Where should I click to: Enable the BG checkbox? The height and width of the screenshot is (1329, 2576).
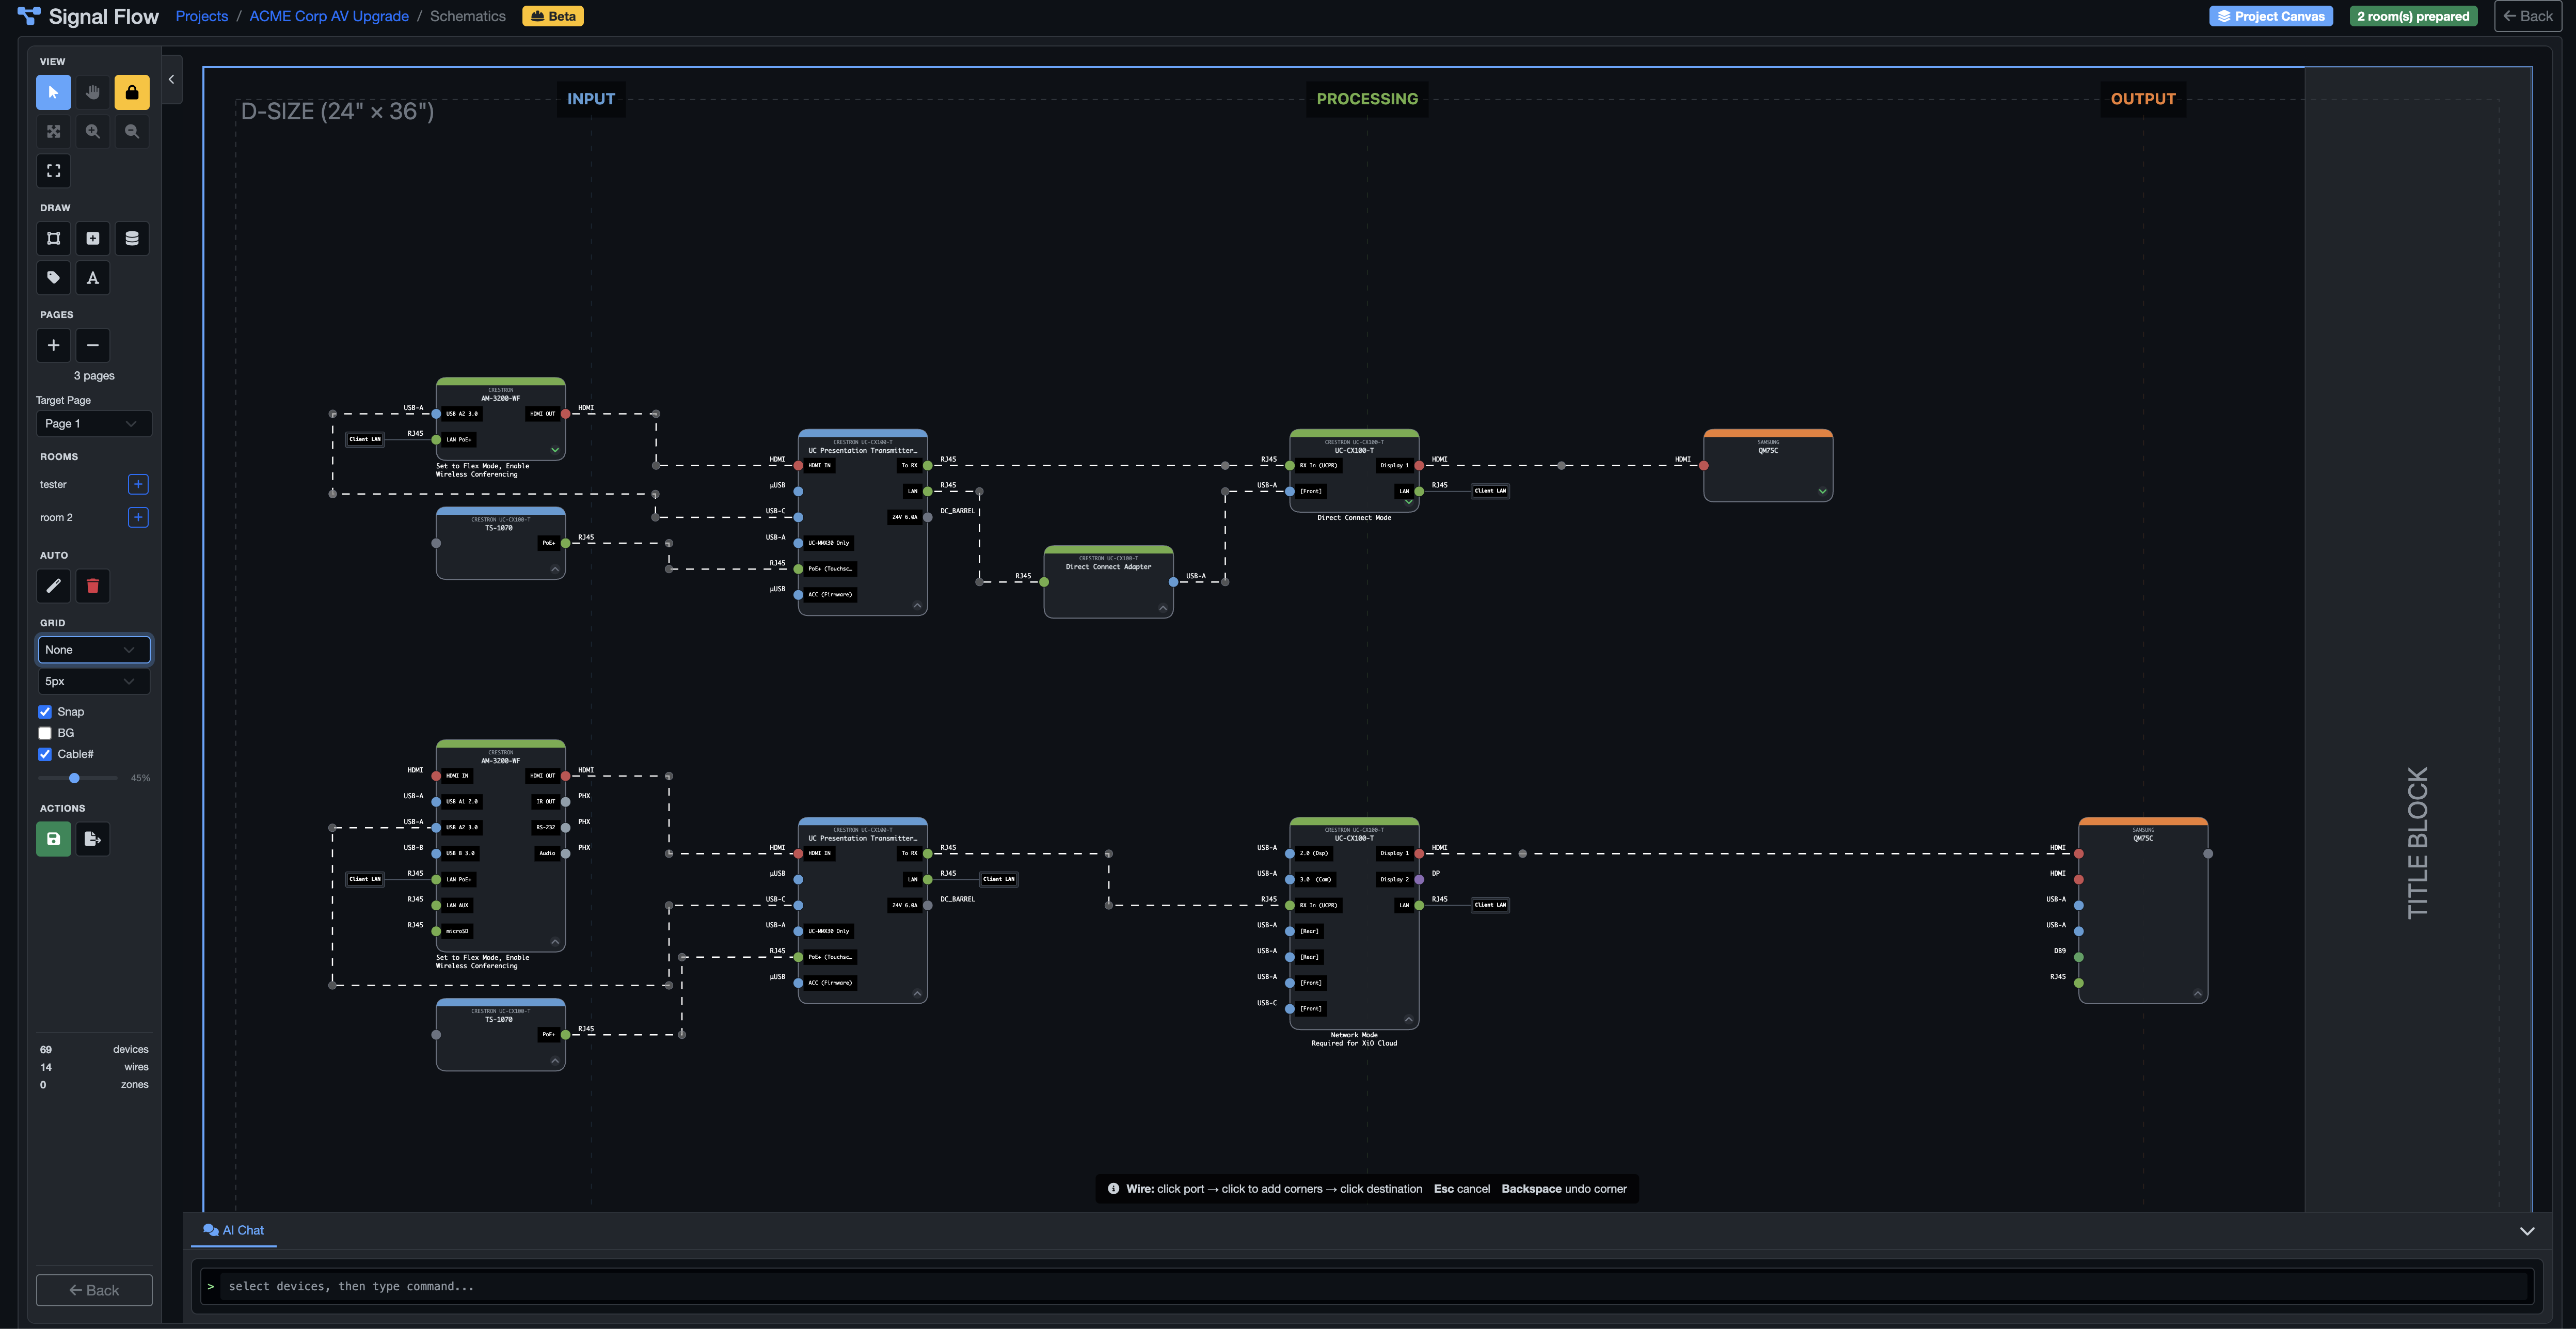click(45, 733)
